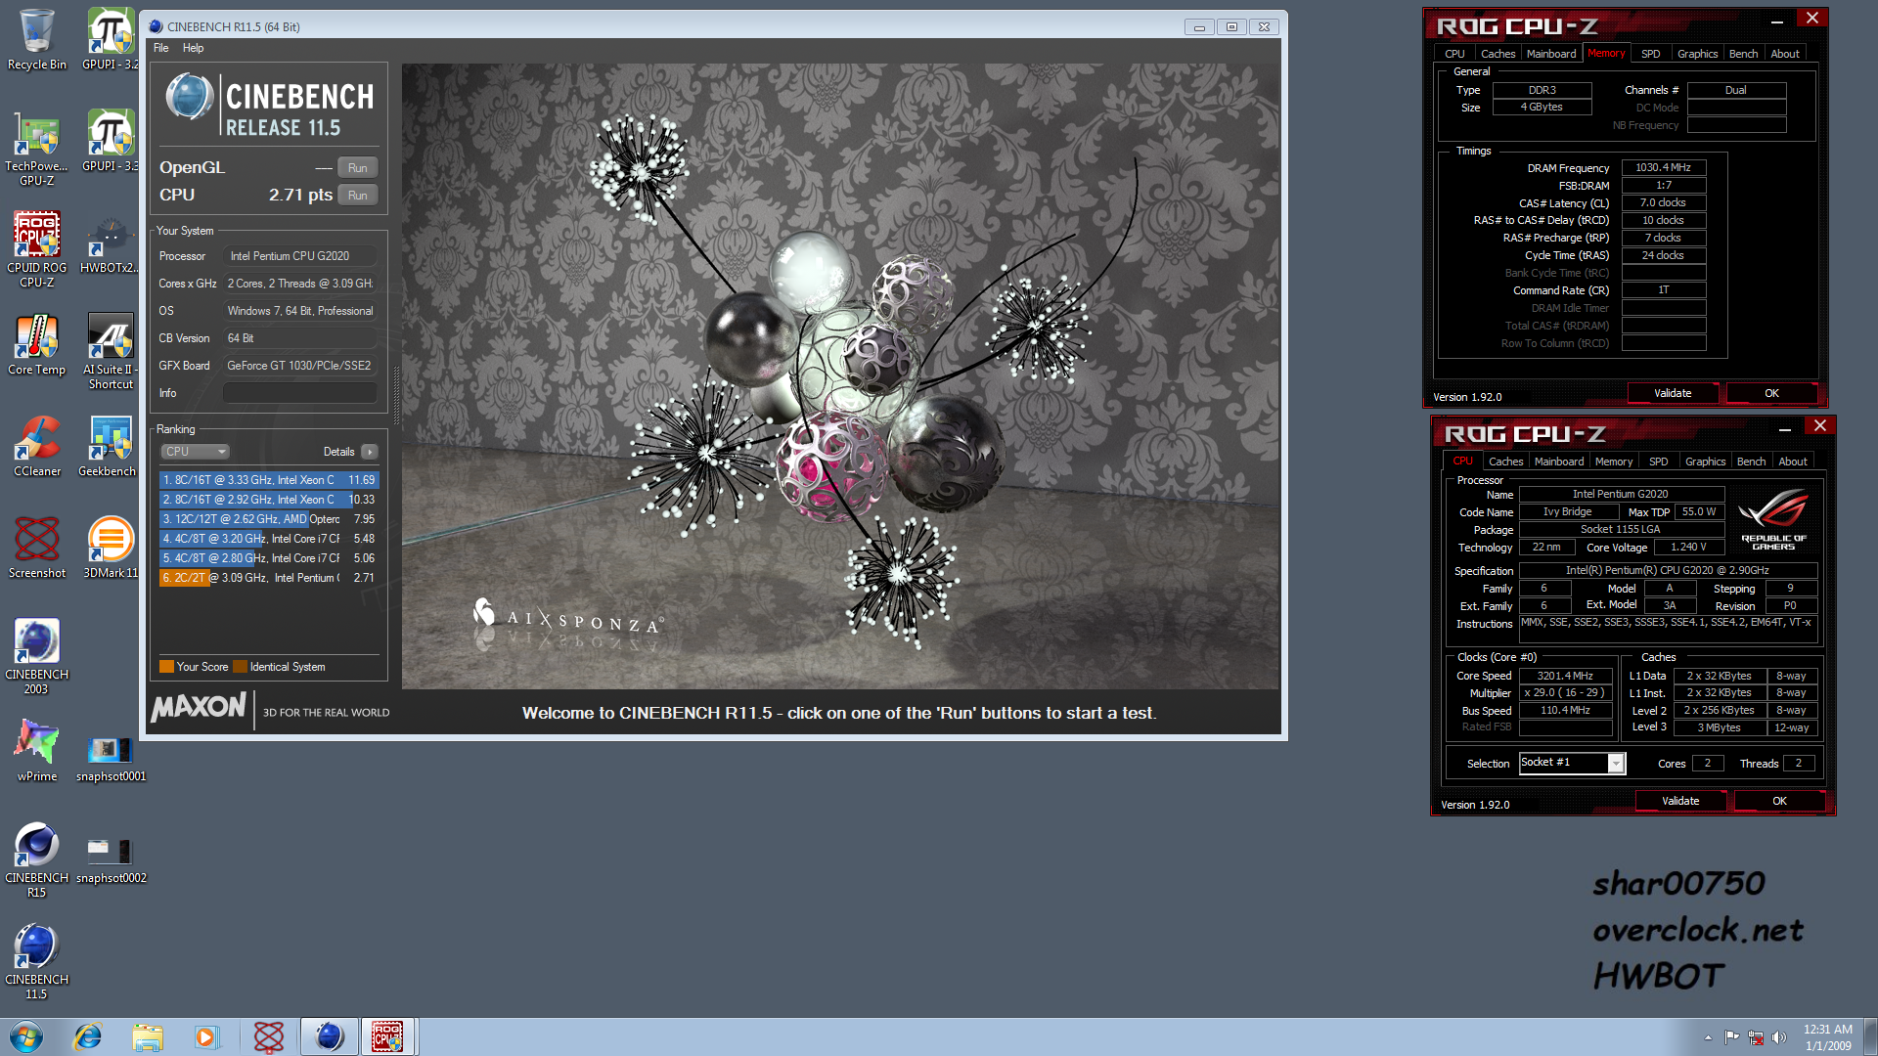Open Screenshot tool in the taskbar
The height and width of the screenshot is (1056, 1878).
[x=268, y=1036]
